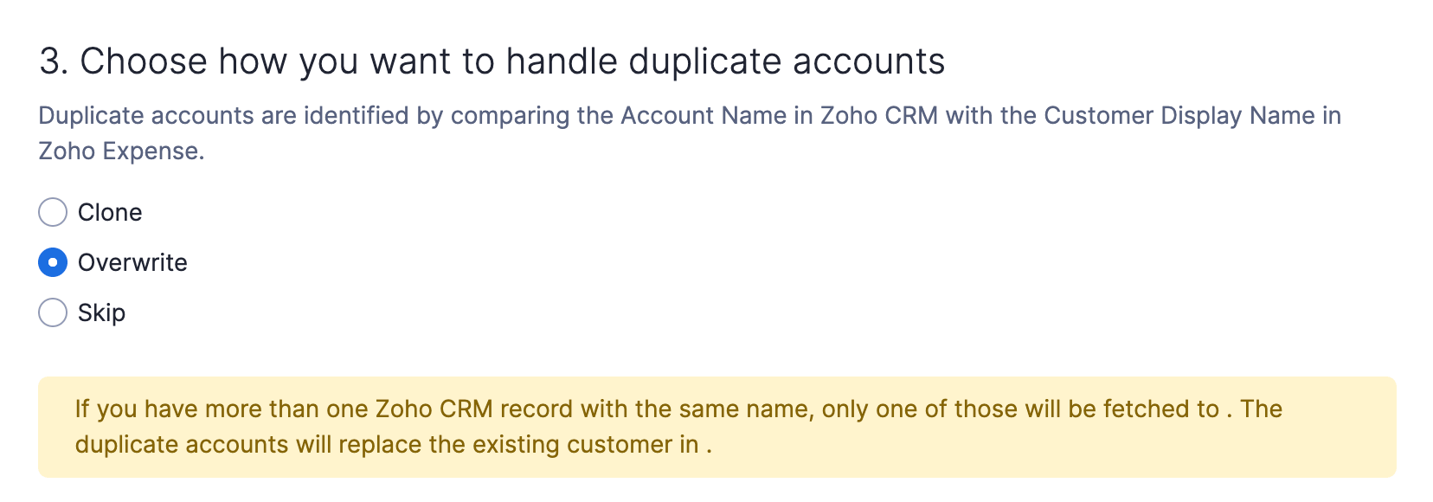Image resolution: width=1433 pixels, height=502 pixels.
Task: Click the unselected Skip radio circle
Action: 52,312
